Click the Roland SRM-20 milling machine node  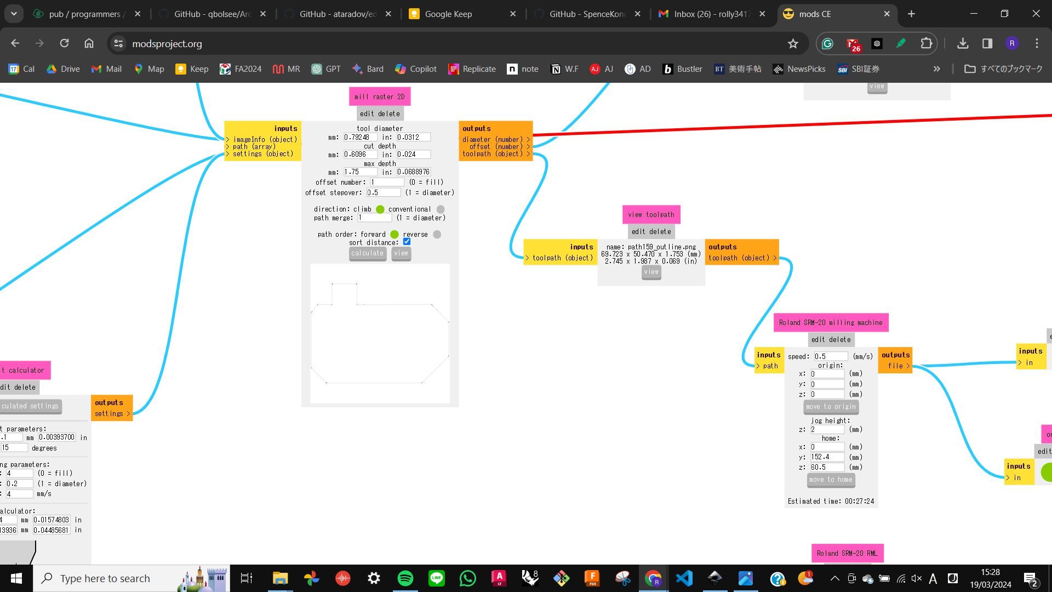[831, 322]
